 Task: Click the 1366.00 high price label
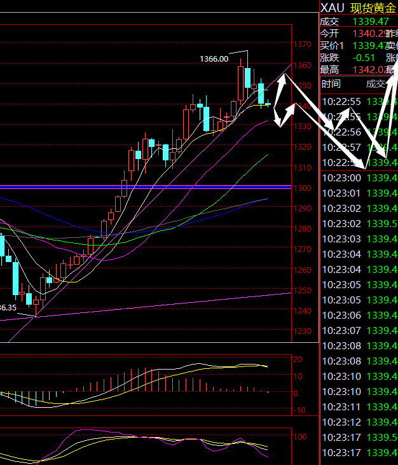coord(214,59)
